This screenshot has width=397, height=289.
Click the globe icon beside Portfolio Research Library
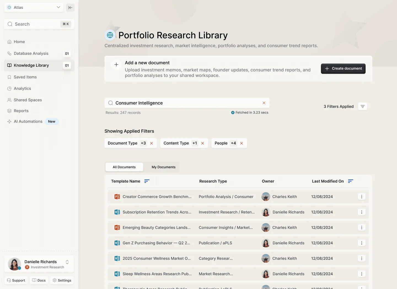click(x=110, y=35)
